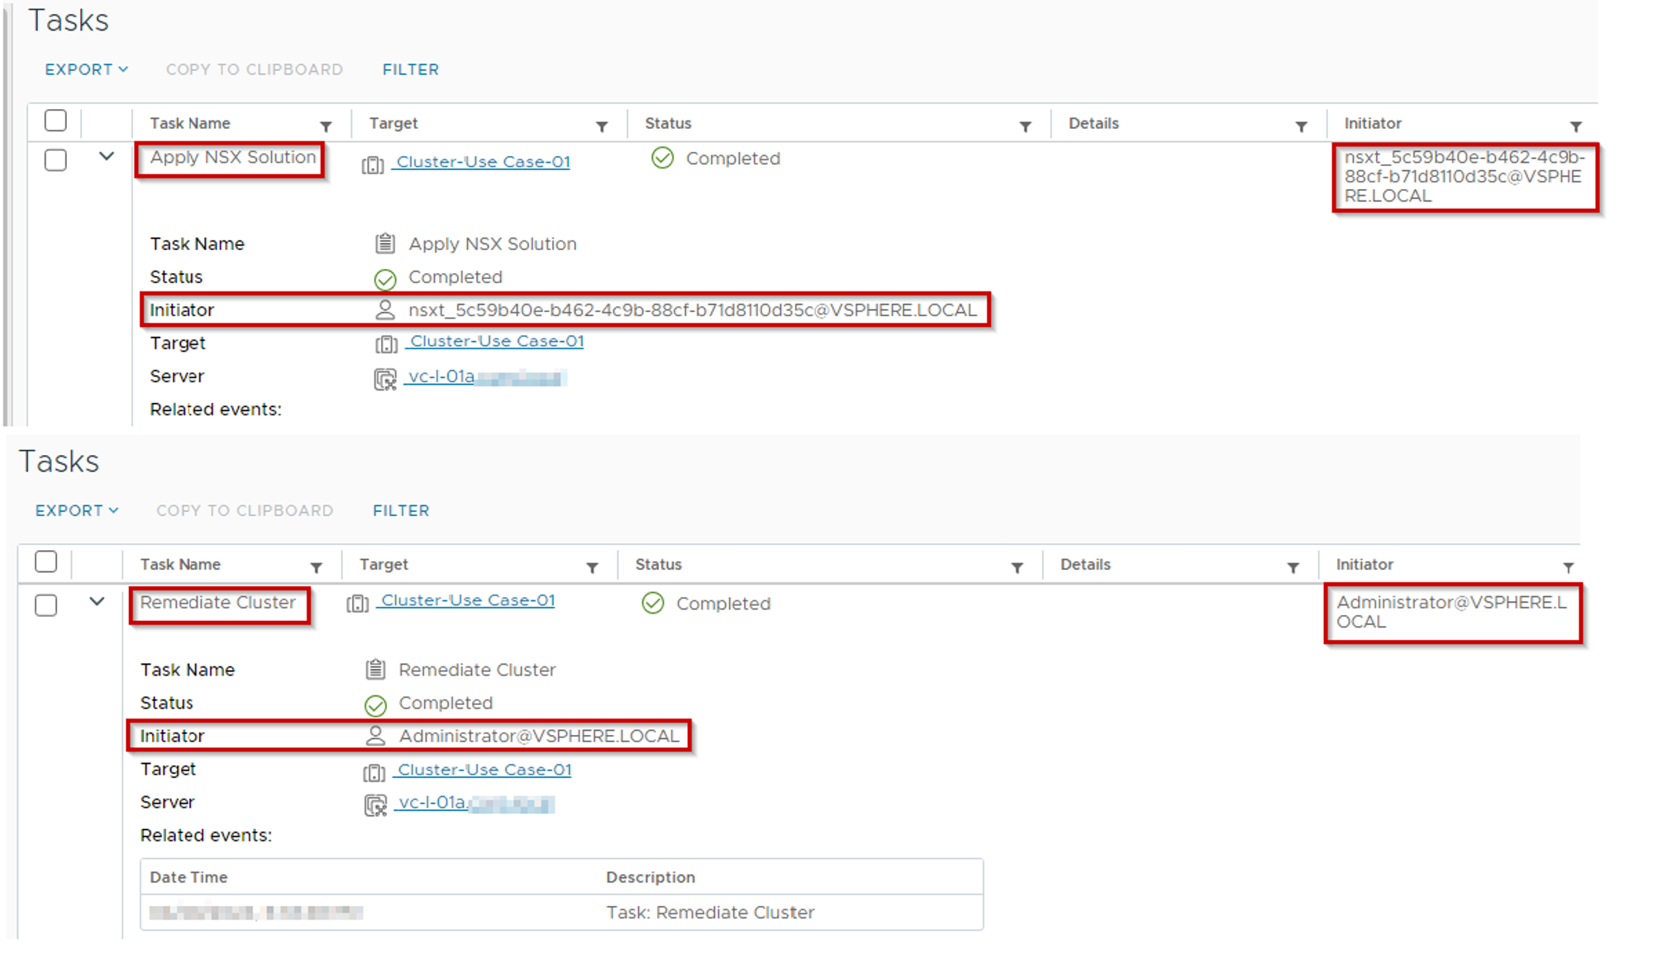The width and height of the screenshot is (1653, 957).
Task: Click the Target column filter icon in upper table
Action: click(x=602, y=126)
